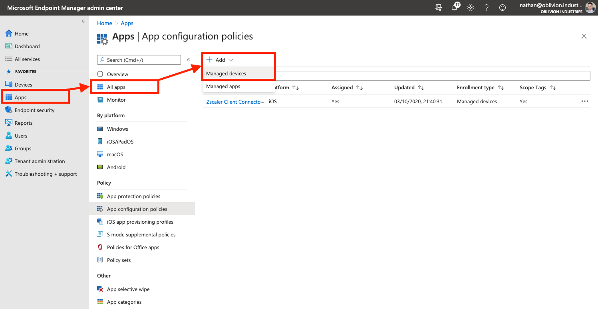Open the notifications bell icon
This screenshot has height=309, width=598.
point(455,8)
